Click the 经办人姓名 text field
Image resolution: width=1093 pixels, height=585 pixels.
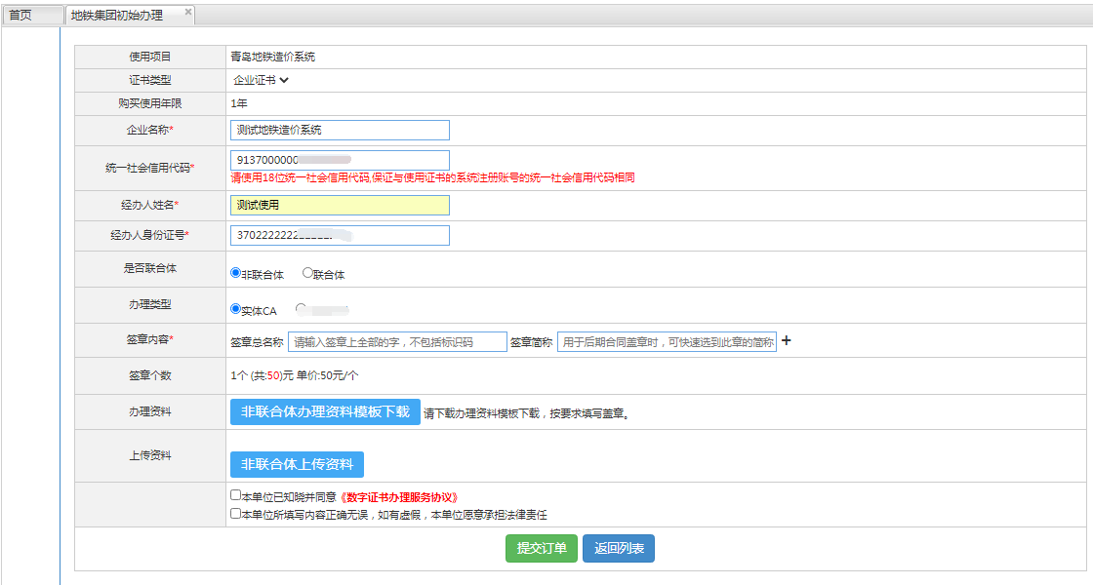pyautogui.click(x=340, y=205)
